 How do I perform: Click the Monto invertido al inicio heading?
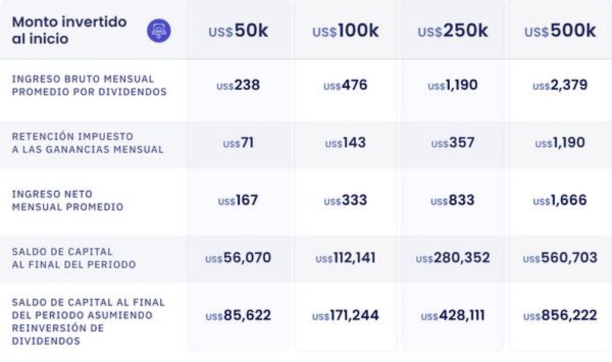(69, 30)
